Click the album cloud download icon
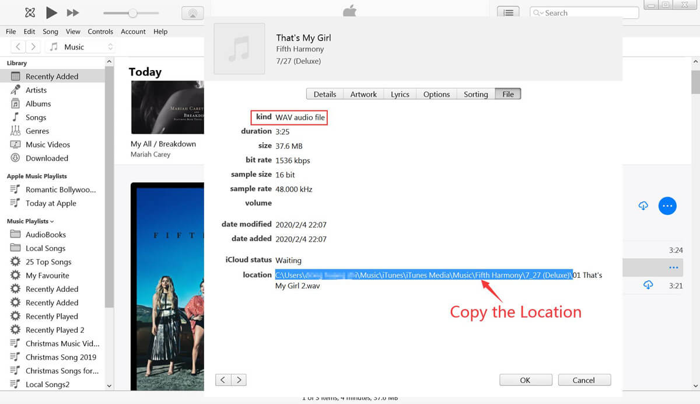Image resolution: width=700 pixels, height=404 pixels. [x=643, y=206]
